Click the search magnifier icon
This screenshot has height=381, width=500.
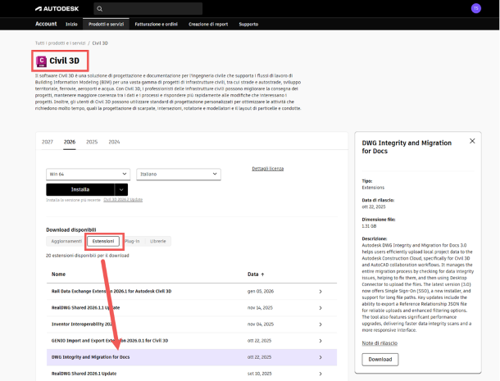point(99,9)
